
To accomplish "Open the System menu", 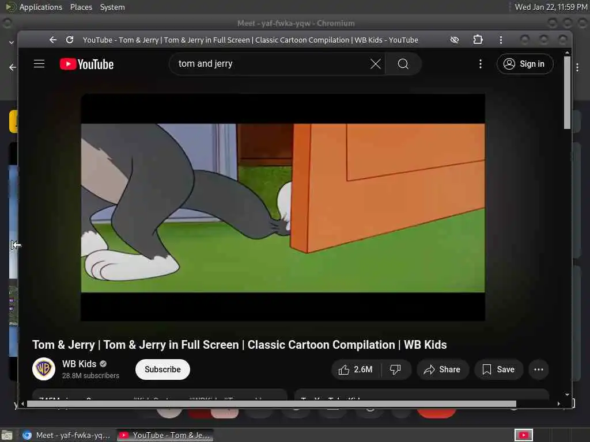I will 112,7.
